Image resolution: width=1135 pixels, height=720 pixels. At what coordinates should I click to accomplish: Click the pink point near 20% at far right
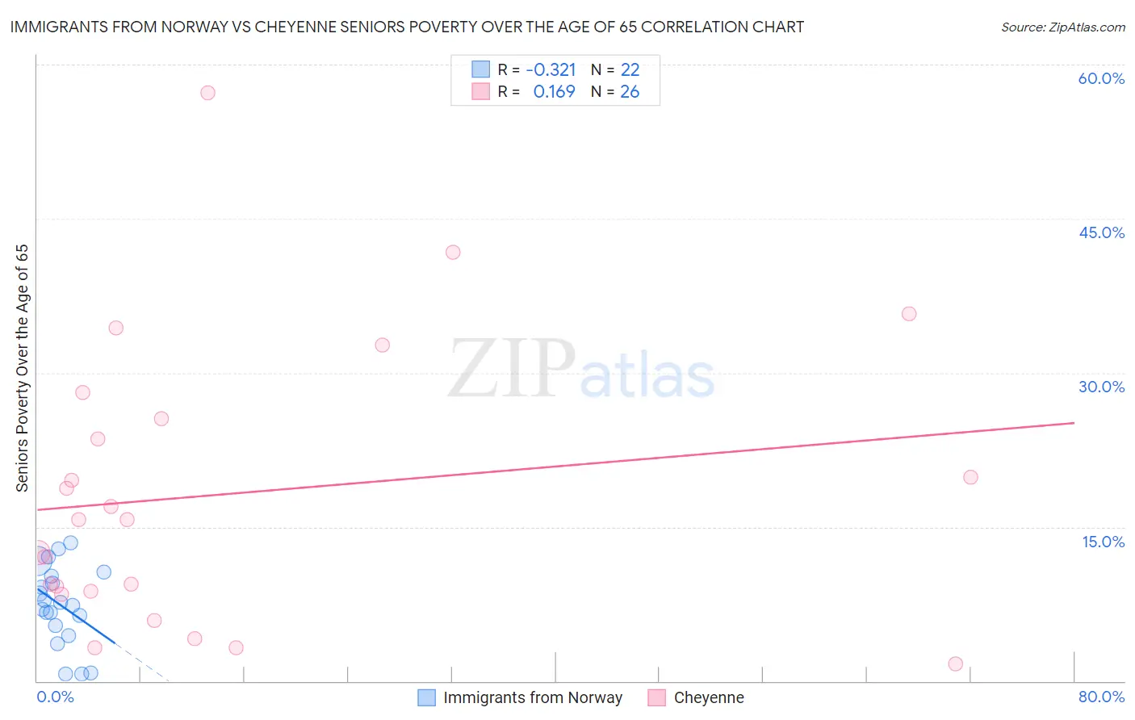coord(970,477)
